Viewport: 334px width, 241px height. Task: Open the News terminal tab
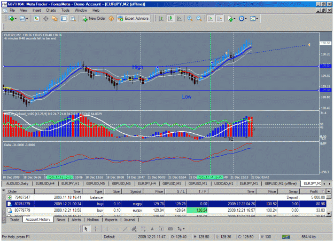coord(61,220)
